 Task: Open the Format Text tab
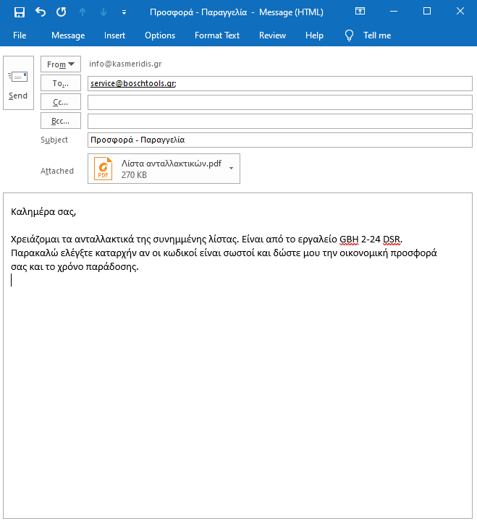217,35
